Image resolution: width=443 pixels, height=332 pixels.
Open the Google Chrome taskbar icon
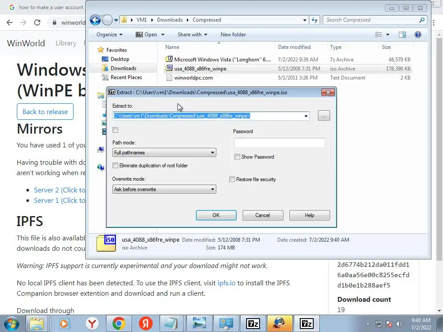point(119,323)
